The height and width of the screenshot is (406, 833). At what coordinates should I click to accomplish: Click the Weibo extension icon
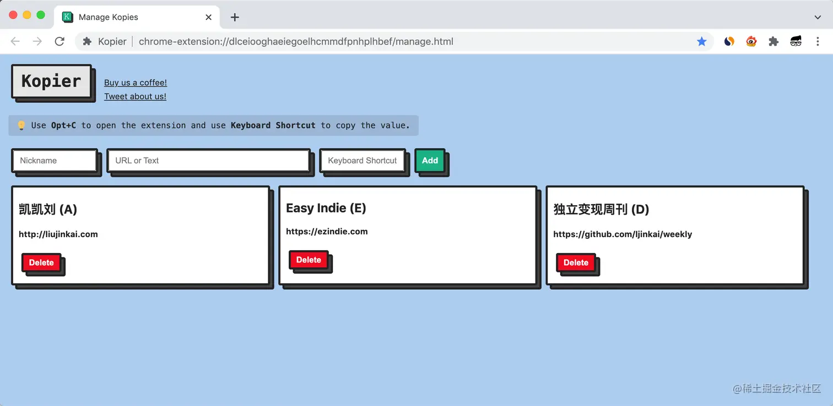click(x=751, y=41)
